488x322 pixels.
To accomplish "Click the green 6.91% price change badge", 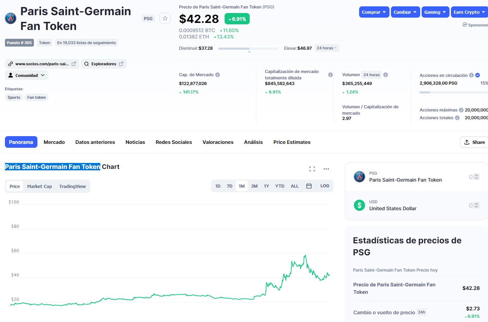I will pos(237,19).
